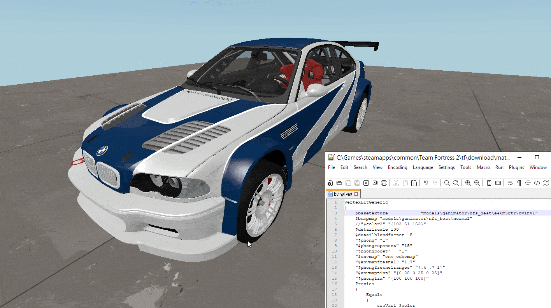Zoom out on the editor text
The height and width of the screenshot is (308, 551).
pyautogui.click(x=477, y=183)
